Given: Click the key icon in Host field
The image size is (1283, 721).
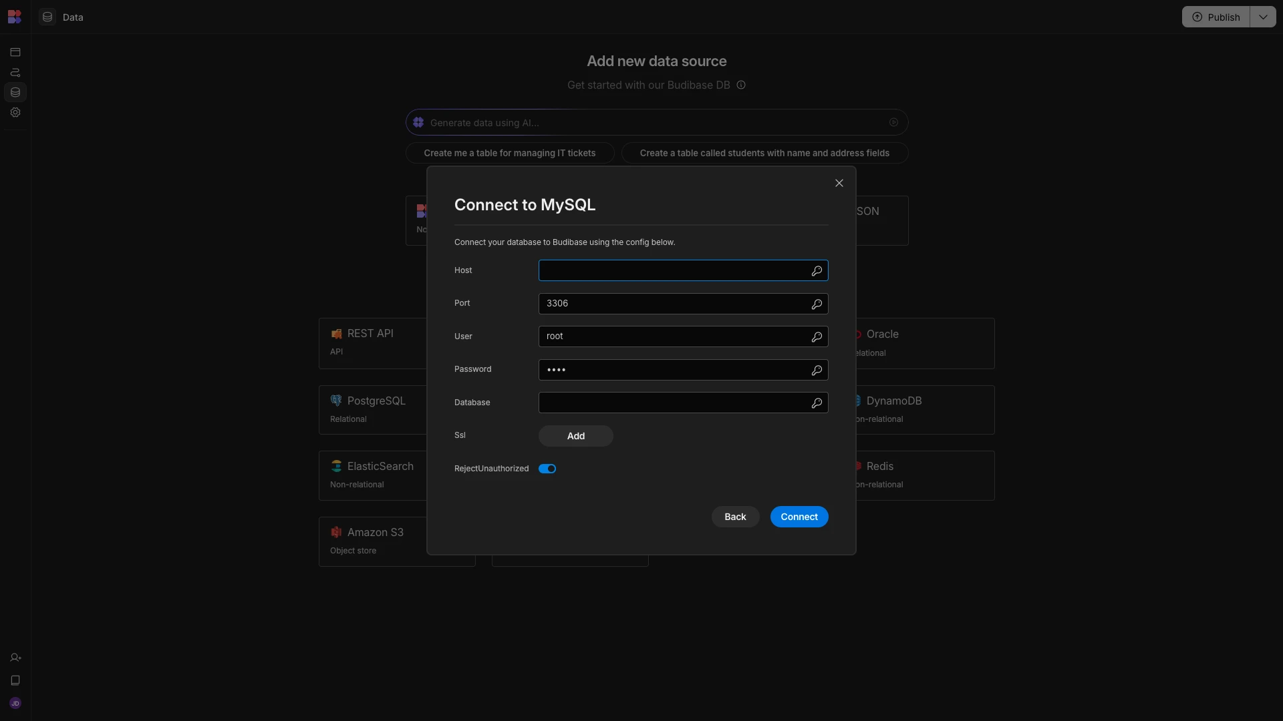Looking at the screenshot, I should (x=817, y=270).
